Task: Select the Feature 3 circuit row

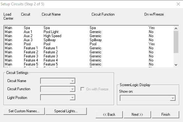Action: (x=89, y=56)
